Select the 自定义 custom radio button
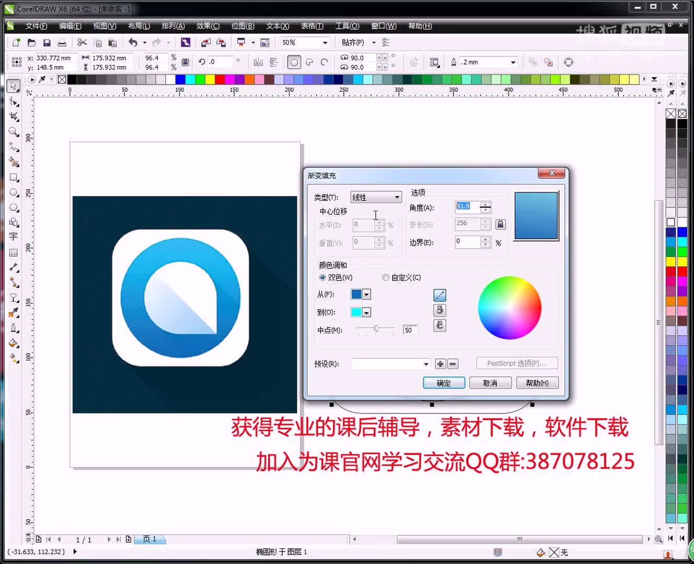Viewport: 694px width, 564px height. (386, 277)
